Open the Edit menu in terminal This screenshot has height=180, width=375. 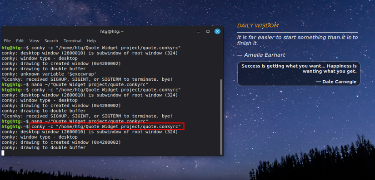(20, 41)
